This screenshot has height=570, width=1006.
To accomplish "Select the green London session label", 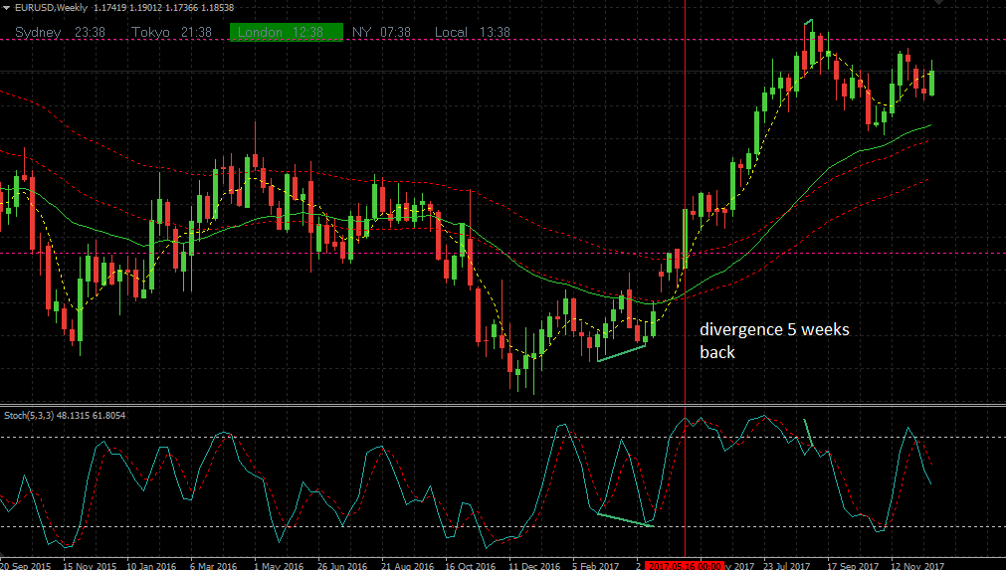I will 287,32.
